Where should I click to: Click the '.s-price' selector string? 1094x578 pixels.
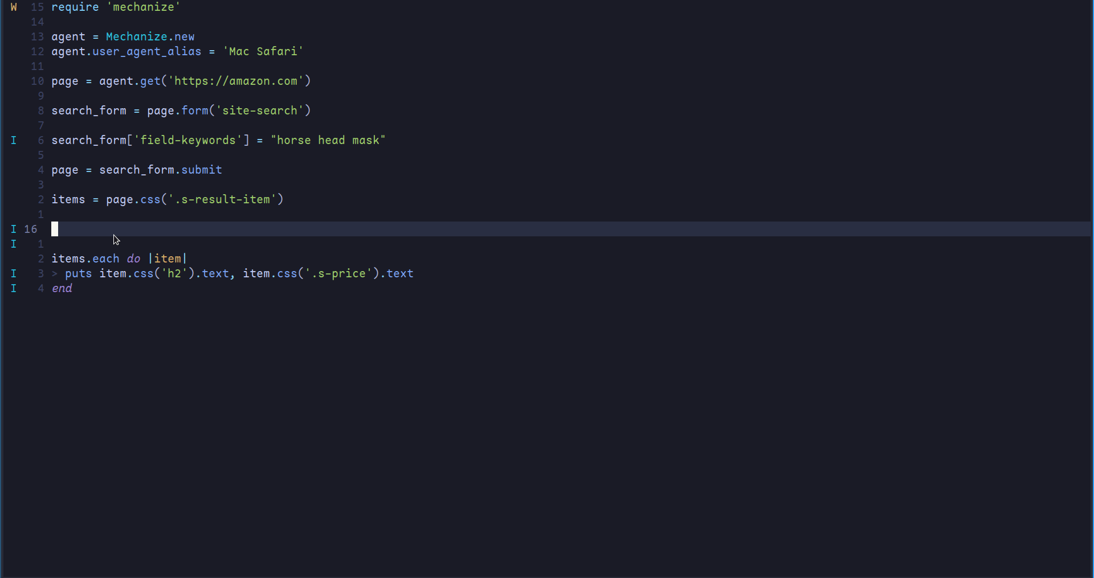(x=338, y=273)
